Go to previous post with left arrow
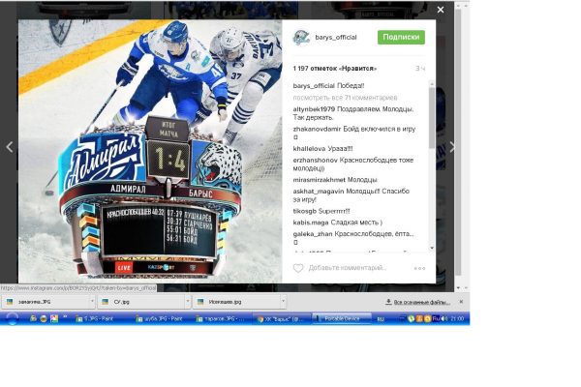 10,147
